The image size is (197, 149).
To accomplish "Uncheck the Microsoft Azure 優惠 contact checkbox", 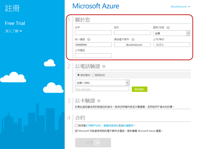I will 76,131.
